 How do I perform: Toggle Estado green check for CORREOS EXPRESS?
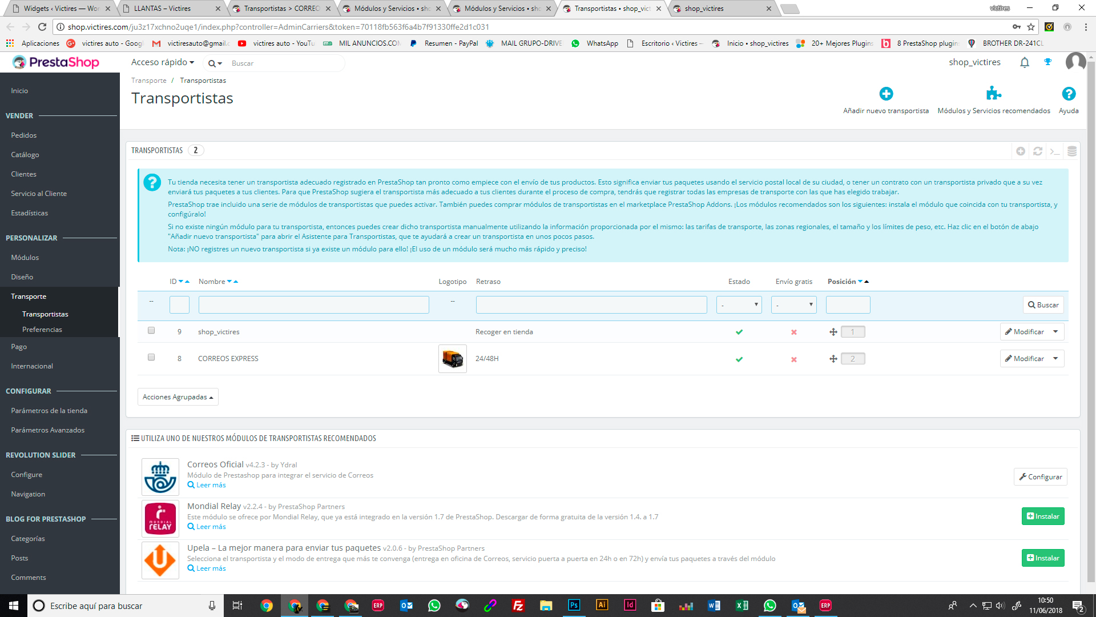(739, 359)
